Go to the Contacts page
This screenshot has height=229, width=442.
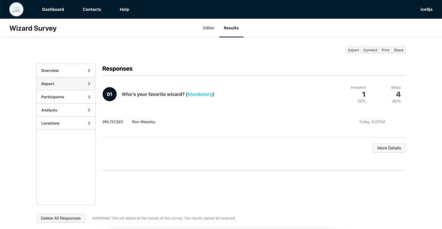point(92,10)
